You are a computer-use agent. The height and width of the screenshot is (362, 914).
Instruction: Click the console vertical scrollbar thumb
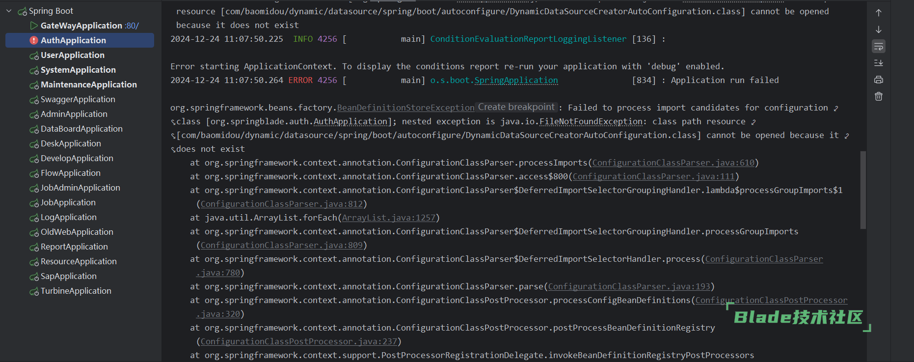(863, 190)
